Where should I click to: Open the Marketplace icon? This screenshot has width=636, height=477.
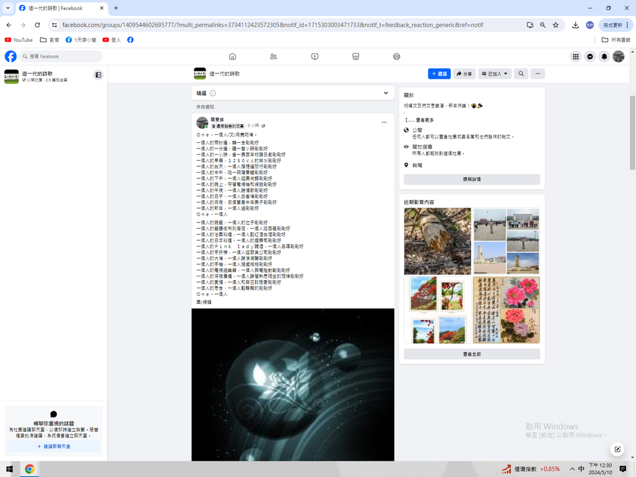tap(356, 57)
